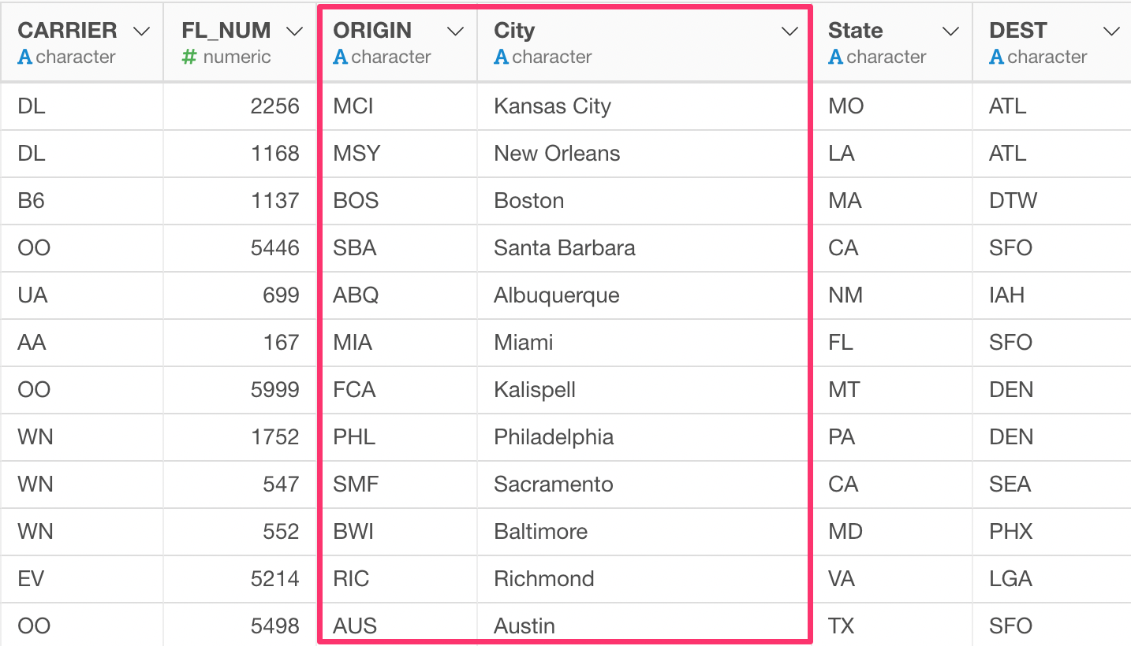This screenshot has width=1131, height=646.
Task: Select the City column header
Action: pos(644,43)
